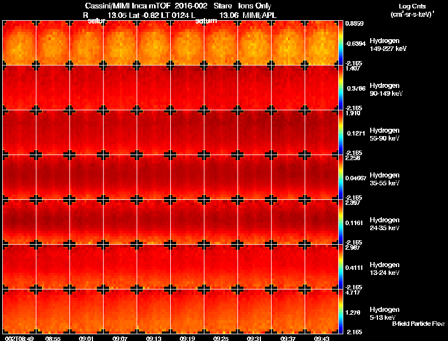Viewport: 448px width, 341px height.
Task: Open the 5-13 keV image at 09:25
Action: [221, 312]
